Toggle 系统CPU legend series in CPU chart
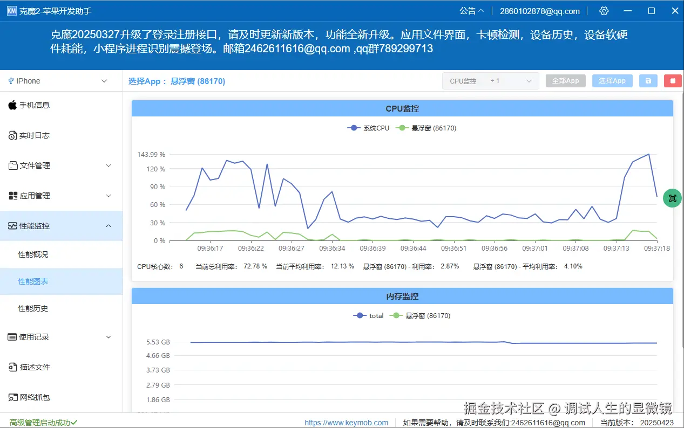Screen dimensions: 684x428 click(x=368, y=128)
